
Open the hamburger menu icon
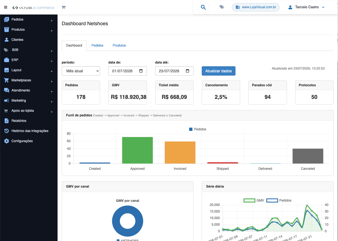(x=6, y=7)
